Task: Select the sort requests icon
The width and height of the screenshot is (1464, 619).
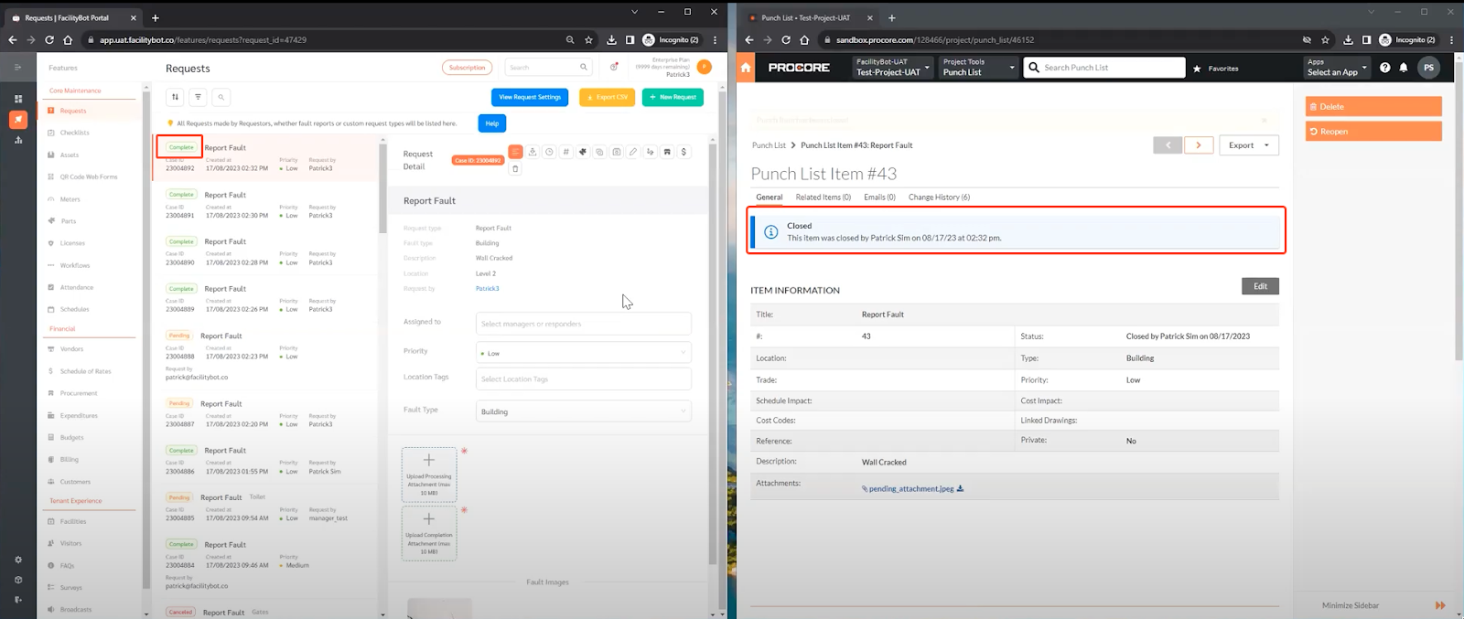Action: click(175, 97)
